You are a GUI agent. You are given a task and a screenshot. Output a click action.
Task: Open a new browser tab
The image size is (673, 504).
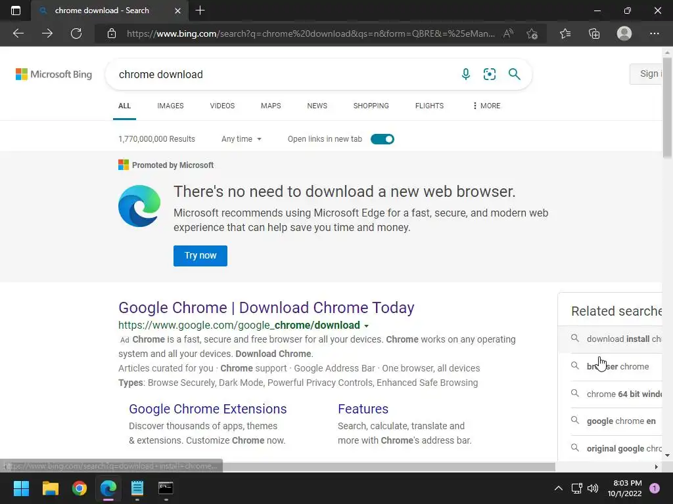point(200,10)
